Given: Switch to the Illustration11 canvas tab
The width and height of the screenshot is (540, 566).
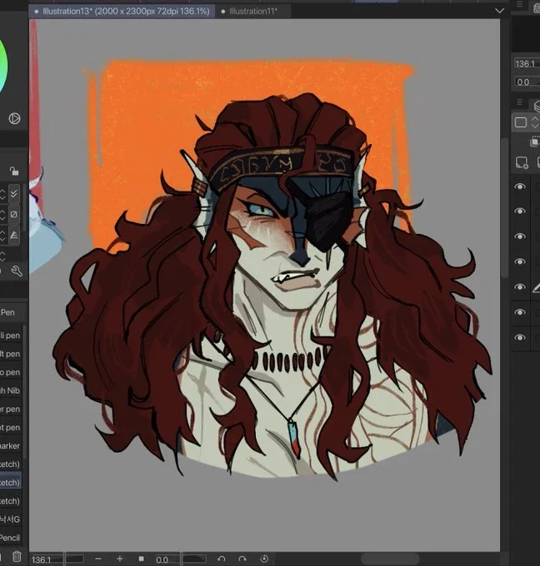Looking at the screenshot, I should click(x=252, y=11).
